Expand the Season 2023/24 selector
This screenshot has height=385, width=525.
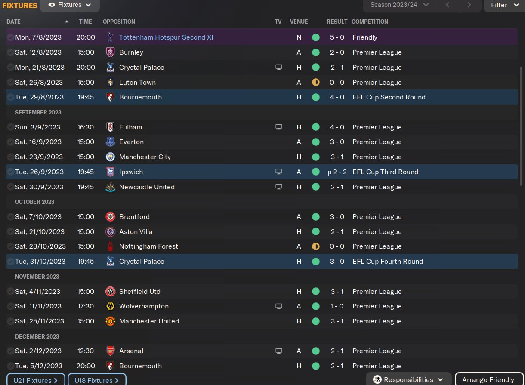(x=400, y=5)
